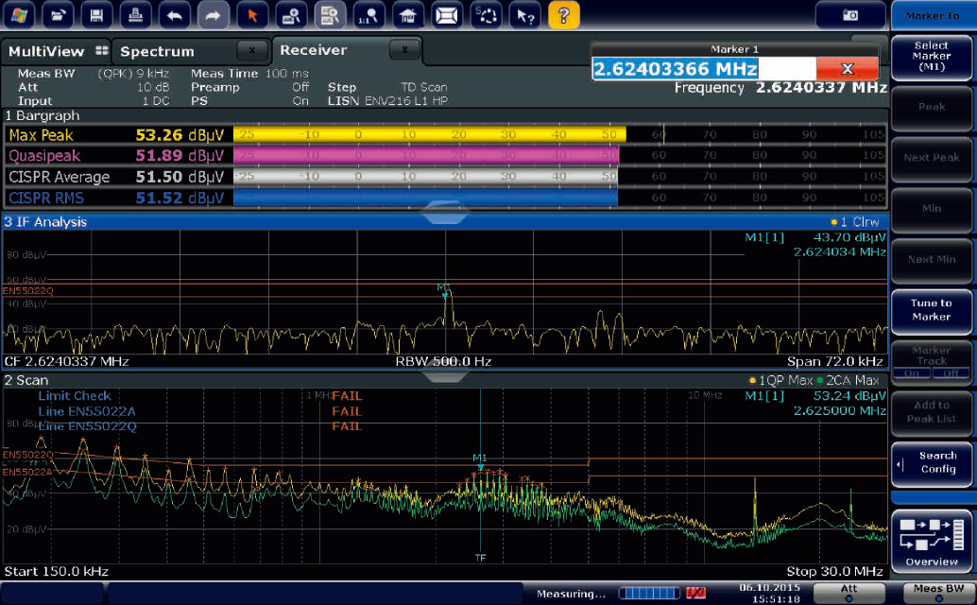
Task: Take screenshot with the camera icon
Action: point(850,15)
